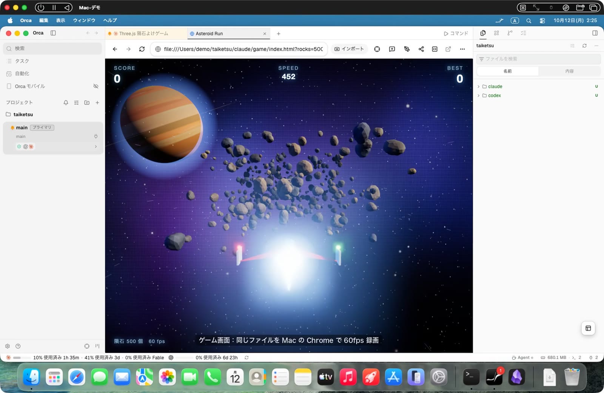The image size is (604, 393).
Task: Expand the claude folder
Action: (479, 87)
